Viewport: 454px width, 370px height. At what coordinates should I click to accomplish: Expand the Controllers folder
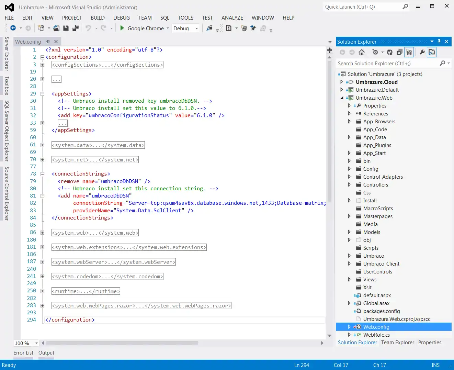point(349,184)
